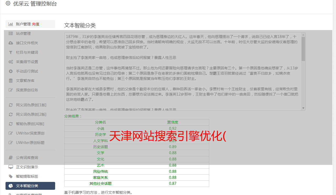This screenshot has width=336, height=195.
Task: Click the gear icon beside 优采云 管理控制台
Action: 8,3
